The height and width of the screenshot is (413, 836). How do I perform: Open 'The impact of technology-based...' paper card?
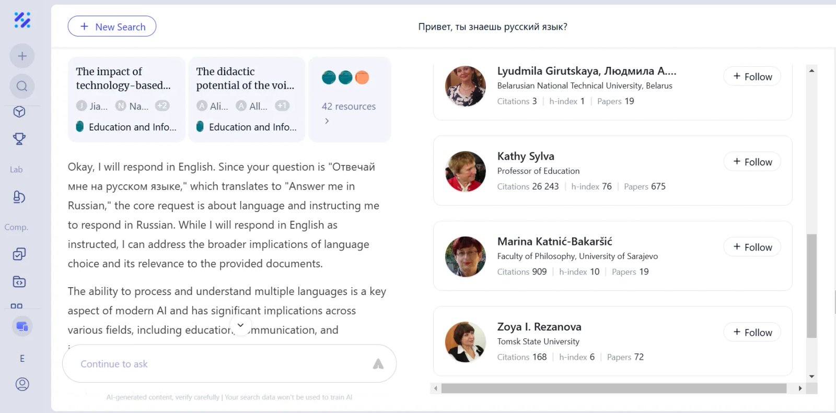pyautogui.click(x=126, y=100)
